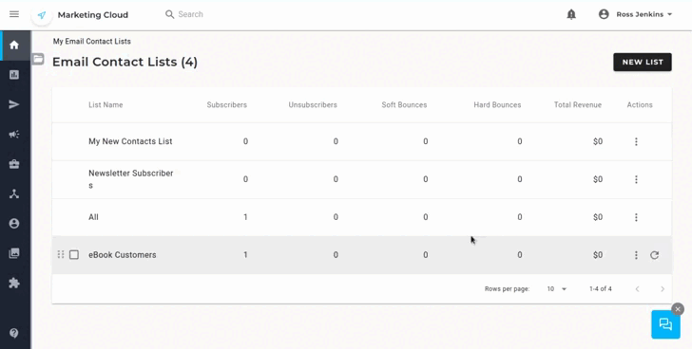Refresh the eBook Customers row

click(x=655, y=255)
